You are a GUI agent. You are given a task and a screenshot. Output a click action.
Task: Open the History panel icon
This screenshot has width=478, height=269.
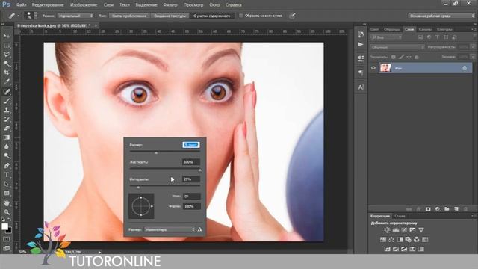click(361, 34)
